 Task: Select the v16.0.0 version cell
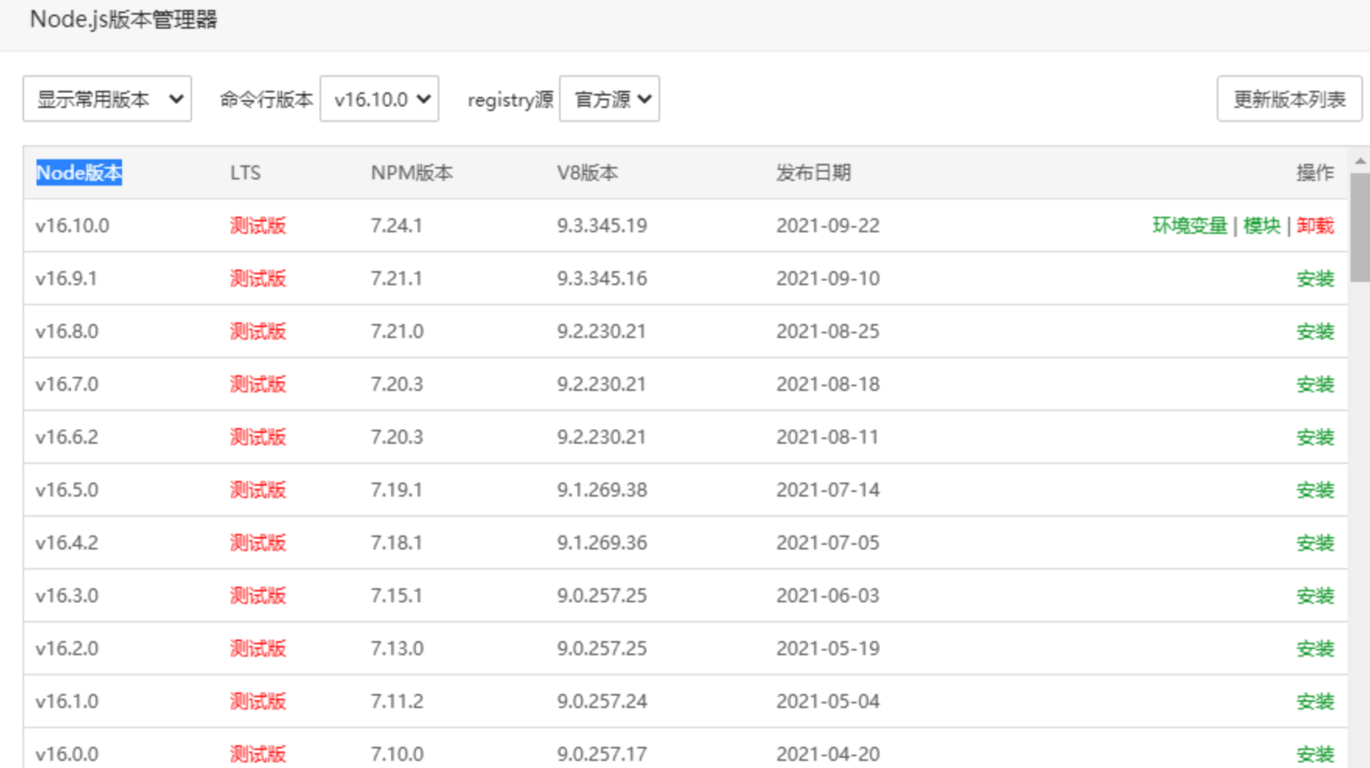(67, 754)
